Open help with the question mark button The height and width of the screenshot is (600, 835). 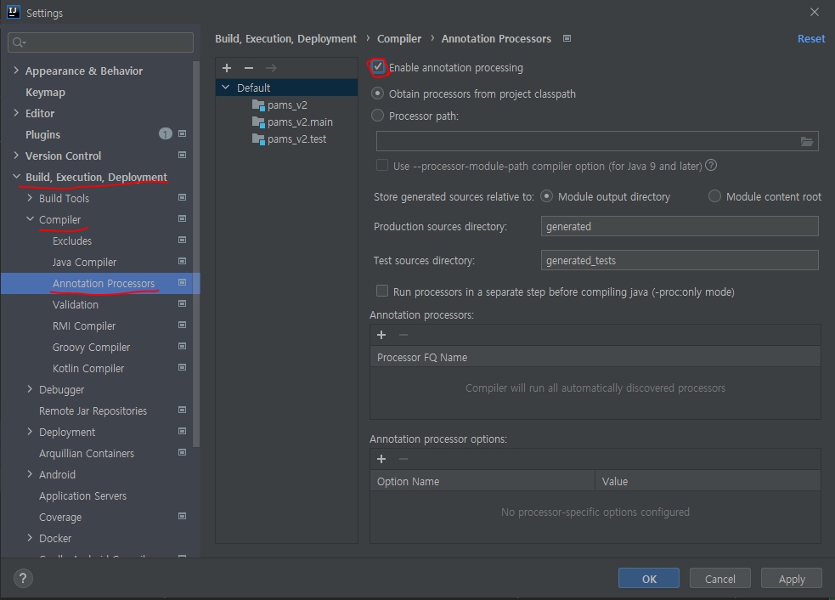(23, 579)
